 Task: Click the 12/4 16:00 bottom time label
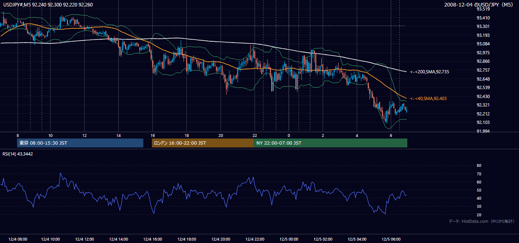[x=153, y=239]
